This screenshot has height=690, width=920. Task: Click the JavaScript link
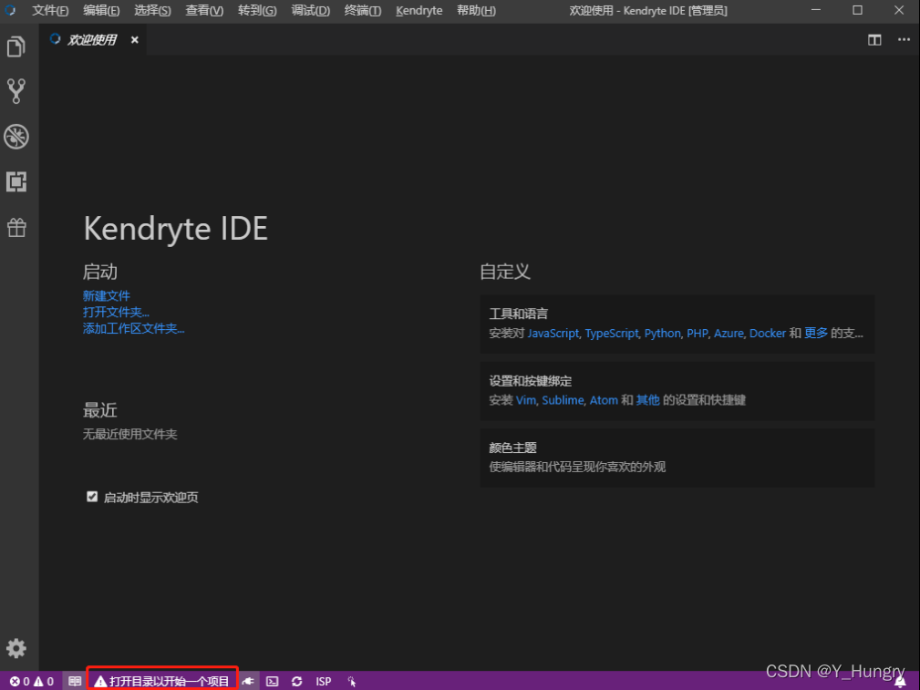pos(553,334)
